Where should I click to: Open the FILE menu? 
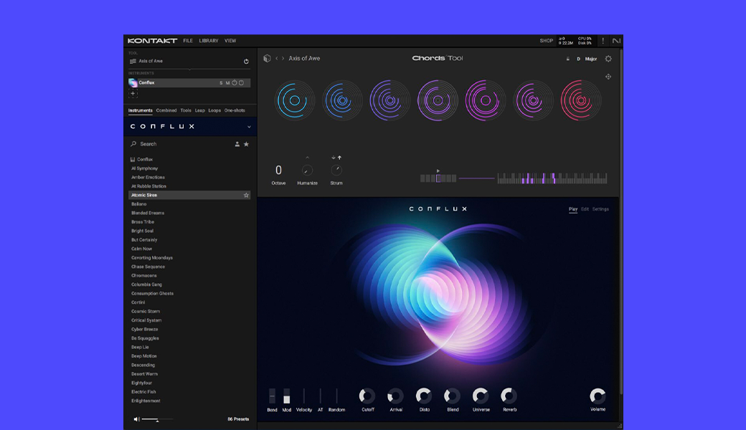click(188, 41)
